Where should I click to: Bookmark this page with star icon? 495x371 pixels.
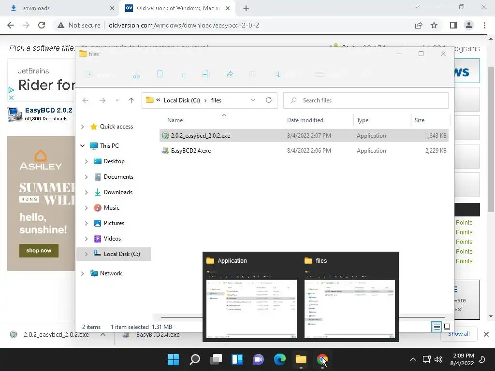coord(434,25)
